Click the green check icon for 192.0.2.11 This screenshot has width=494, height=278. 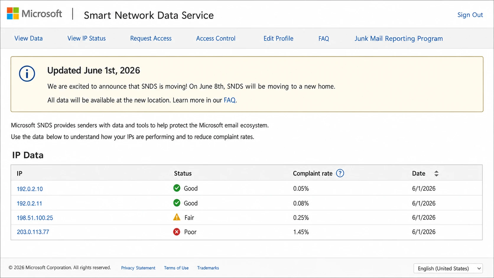pos(177,203)
